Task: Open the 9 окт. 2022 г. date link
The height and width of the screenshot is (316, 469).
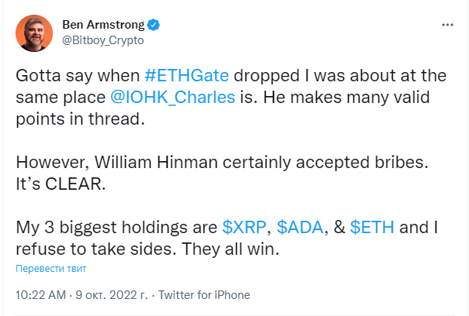Action: coord(112,295)
